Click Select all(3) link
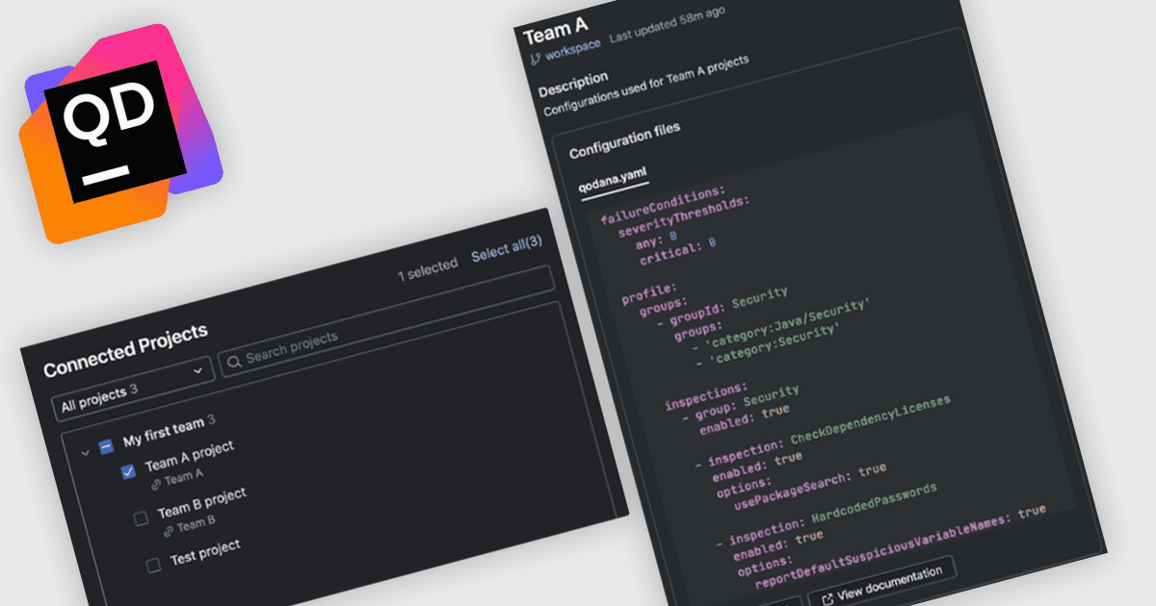Viewport: 1156px width, 606px height. coord(507,248)
